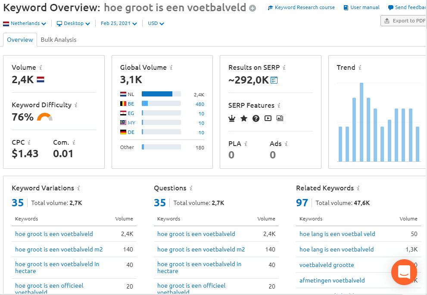The width and height of the screenshot is (427, 295).
Task: Click the Netherlands flag next to 2,4K volume
Action: (41, 80)
